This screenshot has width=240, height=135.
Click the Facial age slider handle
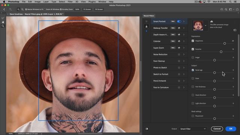pyautogui.click(x=214, y=73)
